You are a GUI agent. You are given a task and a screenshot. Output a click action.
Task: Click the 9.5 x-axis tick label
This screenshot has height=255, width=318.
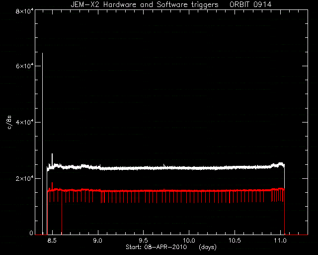[x=143, y=241]
